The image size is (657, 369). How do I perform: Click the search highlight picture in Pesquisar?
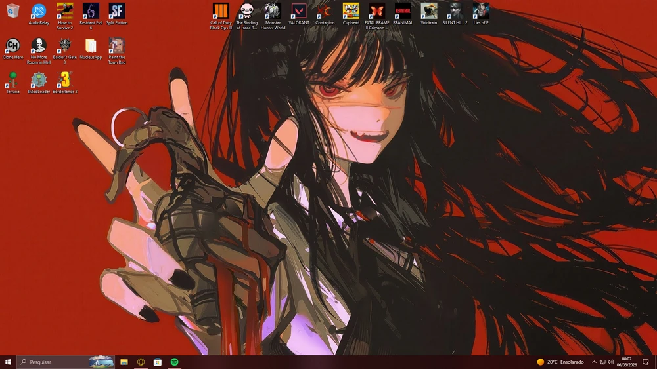[x=101, y=362]
